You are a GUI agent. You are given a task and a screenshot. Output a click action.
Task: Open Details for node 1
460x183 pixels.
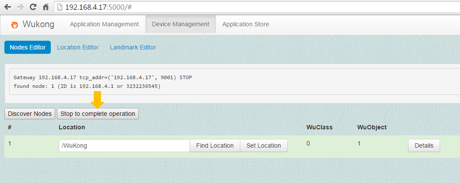(x=424, y=146)
